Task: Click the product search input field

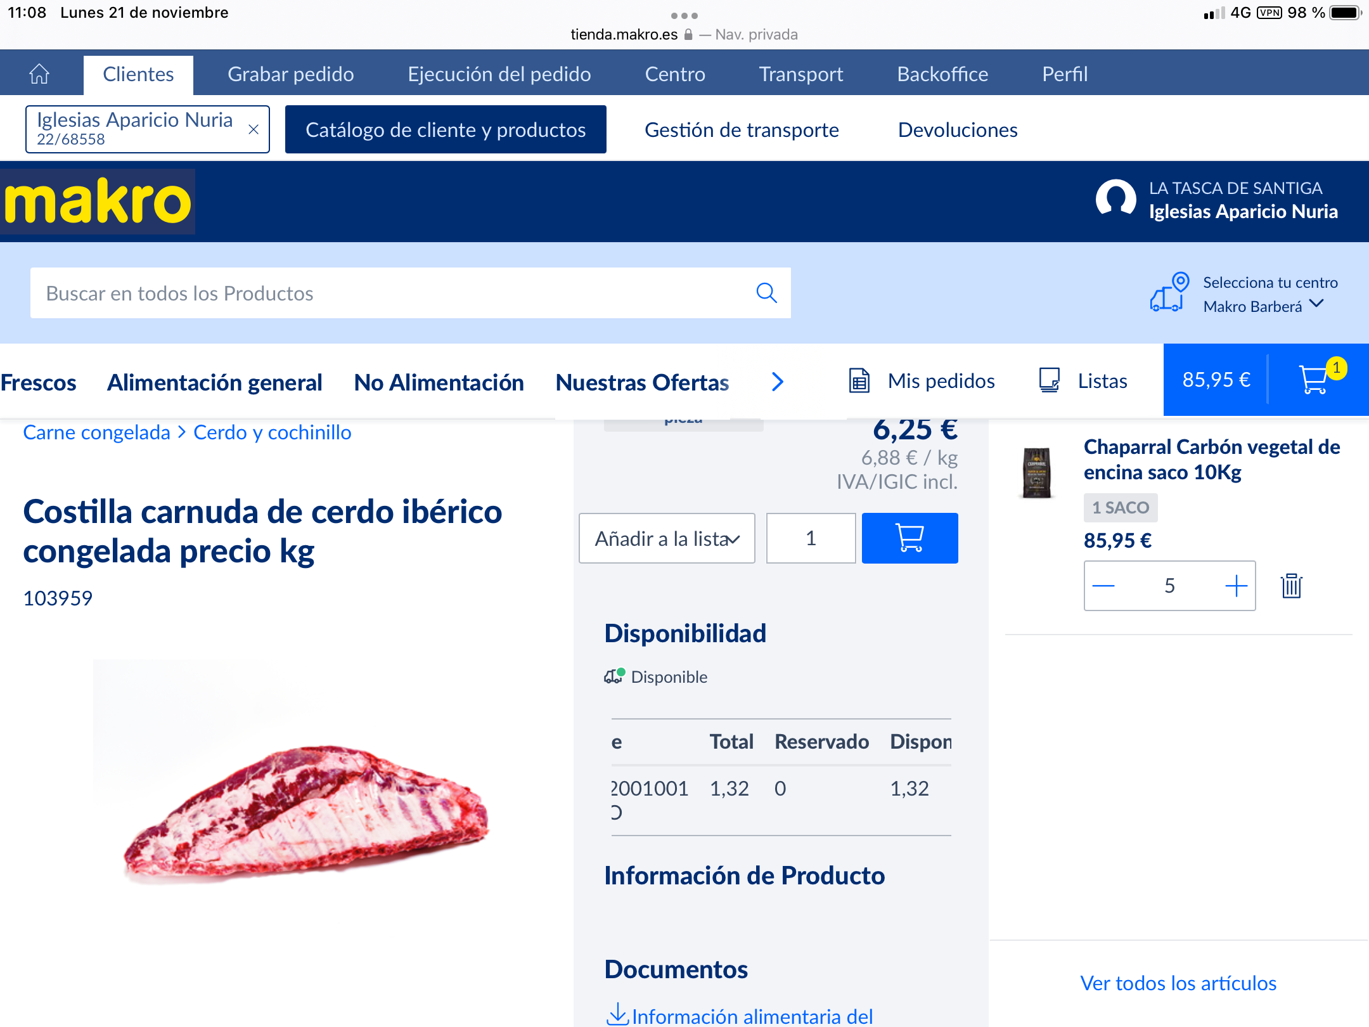Action: 393,293
